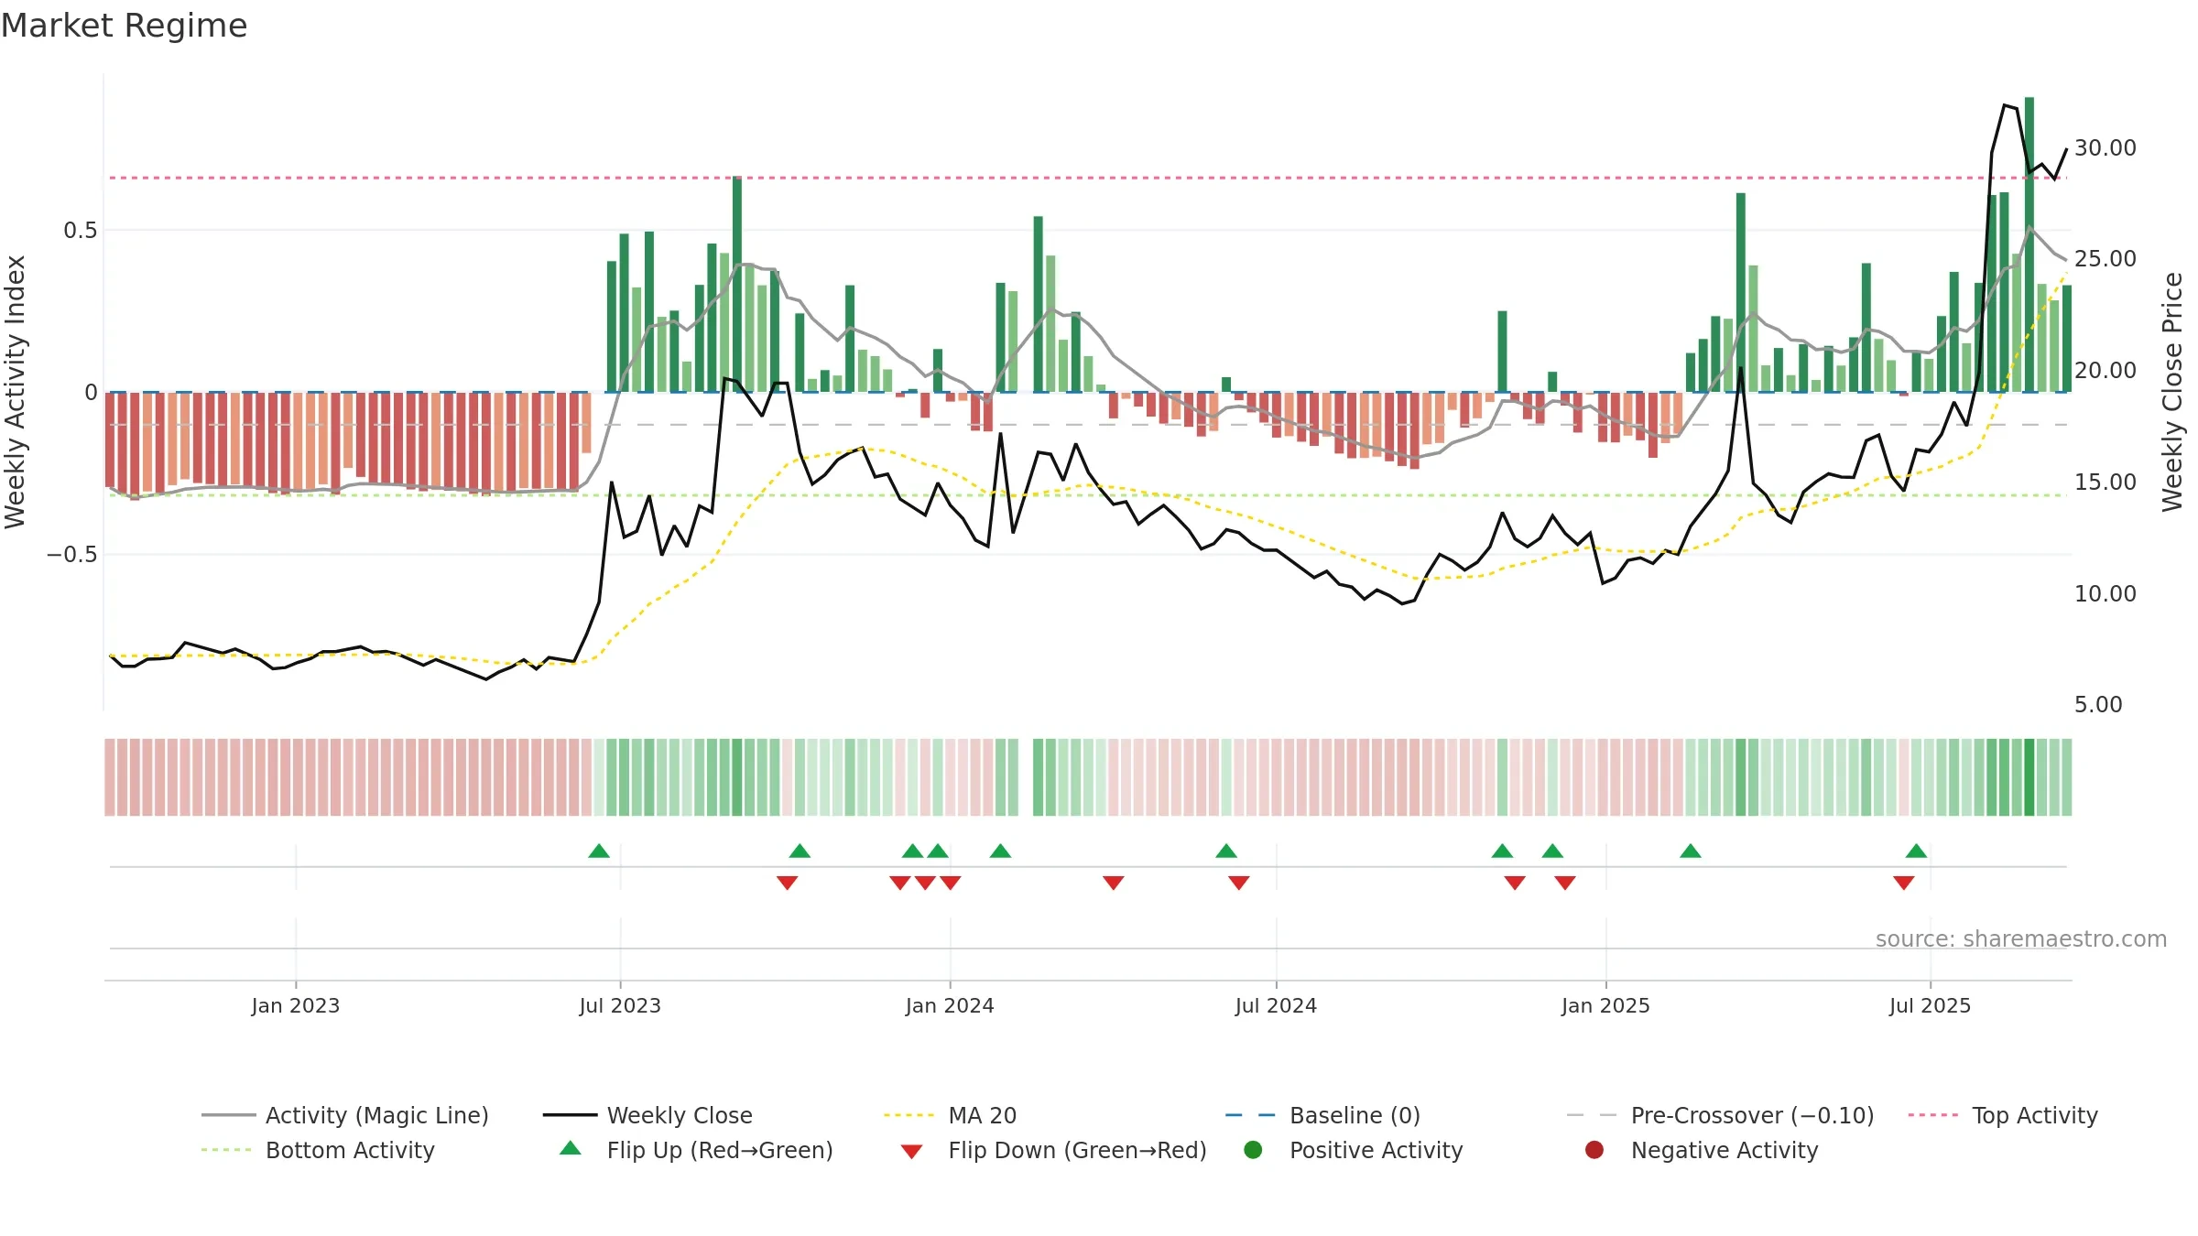Toggle the Bottom Activity legend entry
The height and width of the screenshot is (1236, 2198).
318,1150
